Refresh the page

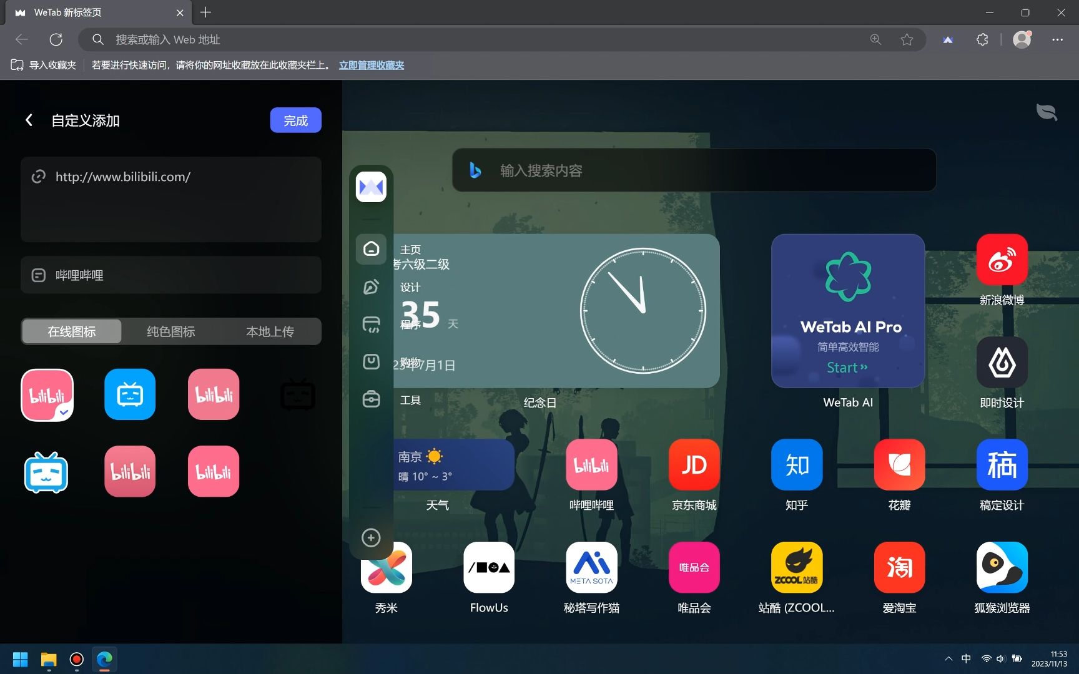pyautogui.click(x=56, y=39)
